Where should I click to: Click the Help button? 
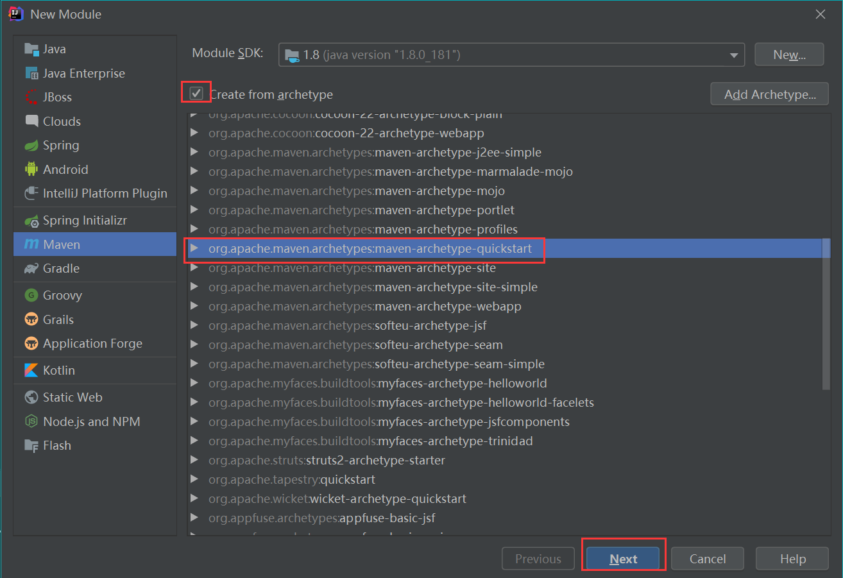tap(792, 559)
